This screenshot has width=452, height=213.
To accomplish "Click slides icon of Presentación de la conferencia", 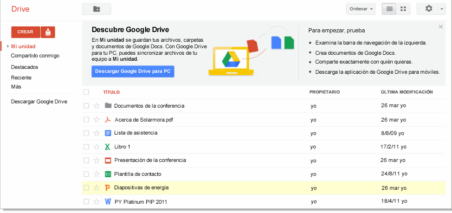I will click(x=108, y=160).
